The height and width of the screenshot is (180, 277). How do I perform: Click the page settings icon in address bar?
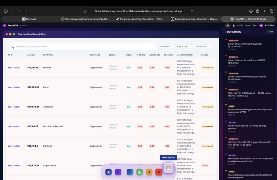pos(85,11)
